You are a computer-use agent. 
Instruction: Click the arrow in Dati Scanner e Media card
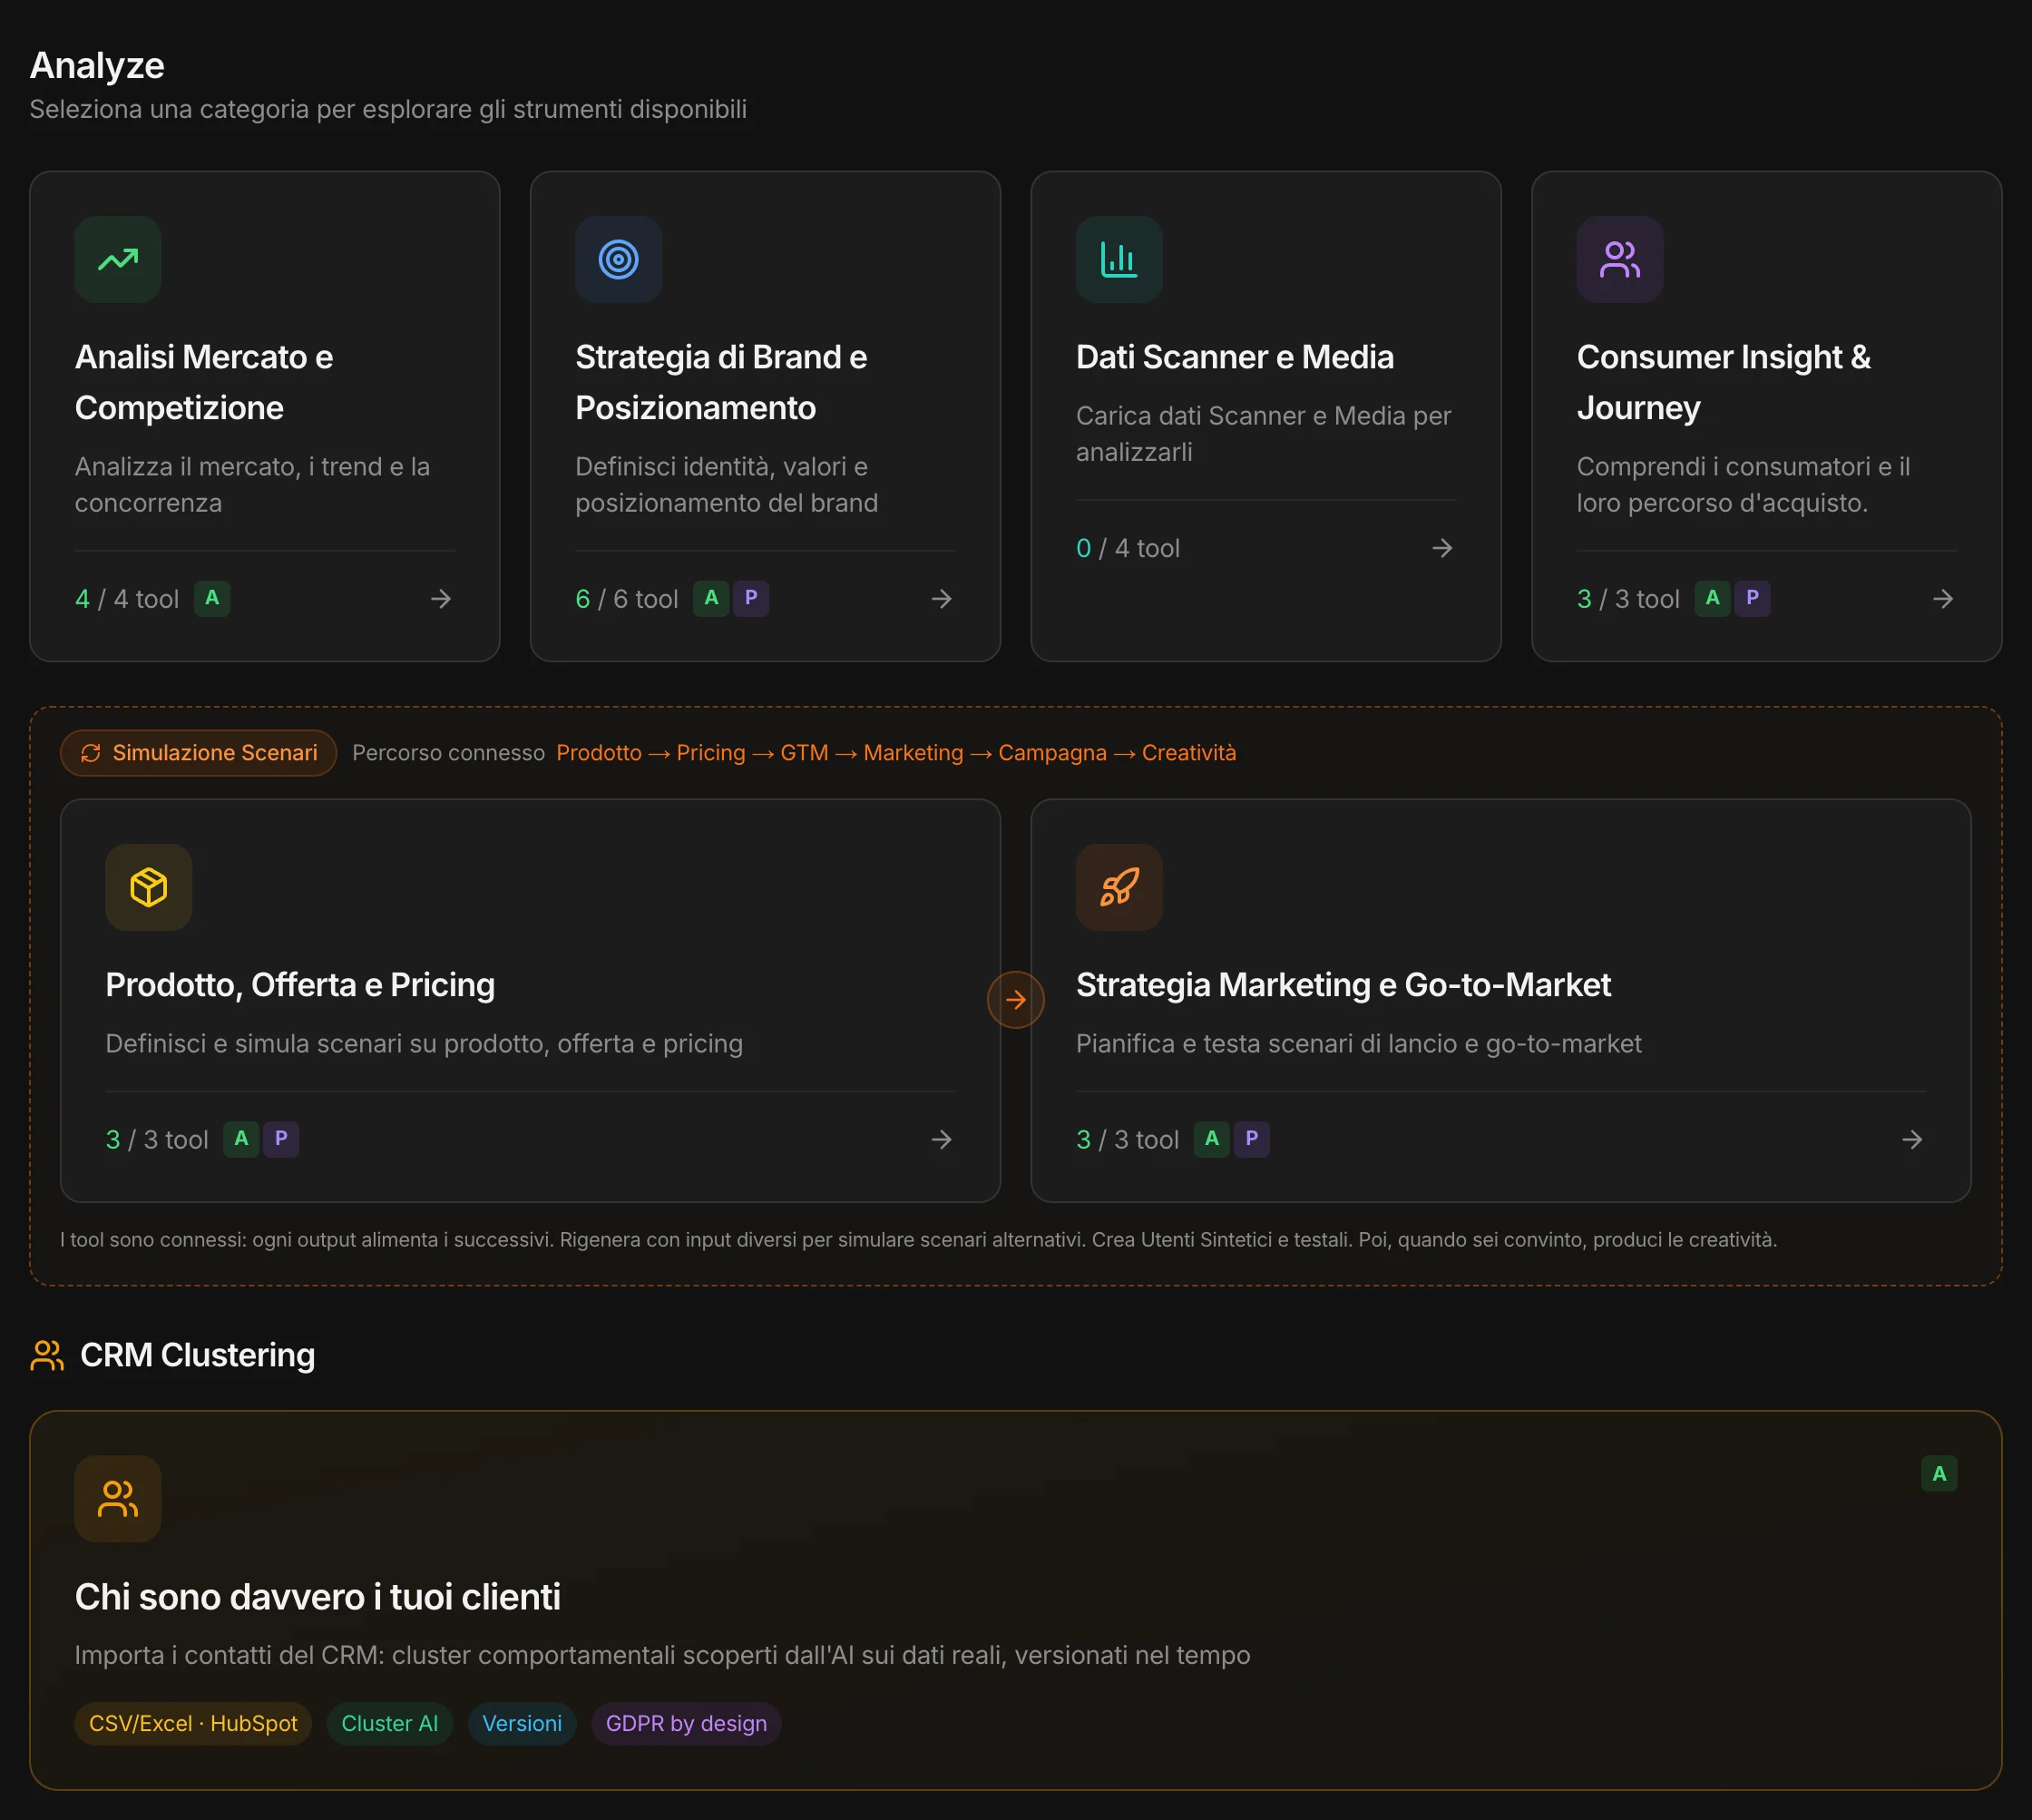point(1442,548)
